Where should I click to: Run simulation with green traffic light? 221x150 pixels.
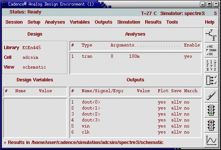[x=211, y=110]
